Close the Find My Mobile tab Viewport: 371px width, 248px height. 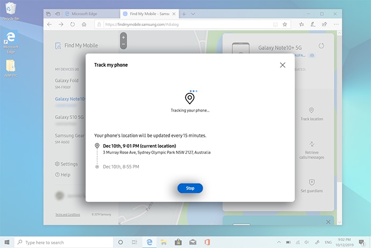coord(174,14)
